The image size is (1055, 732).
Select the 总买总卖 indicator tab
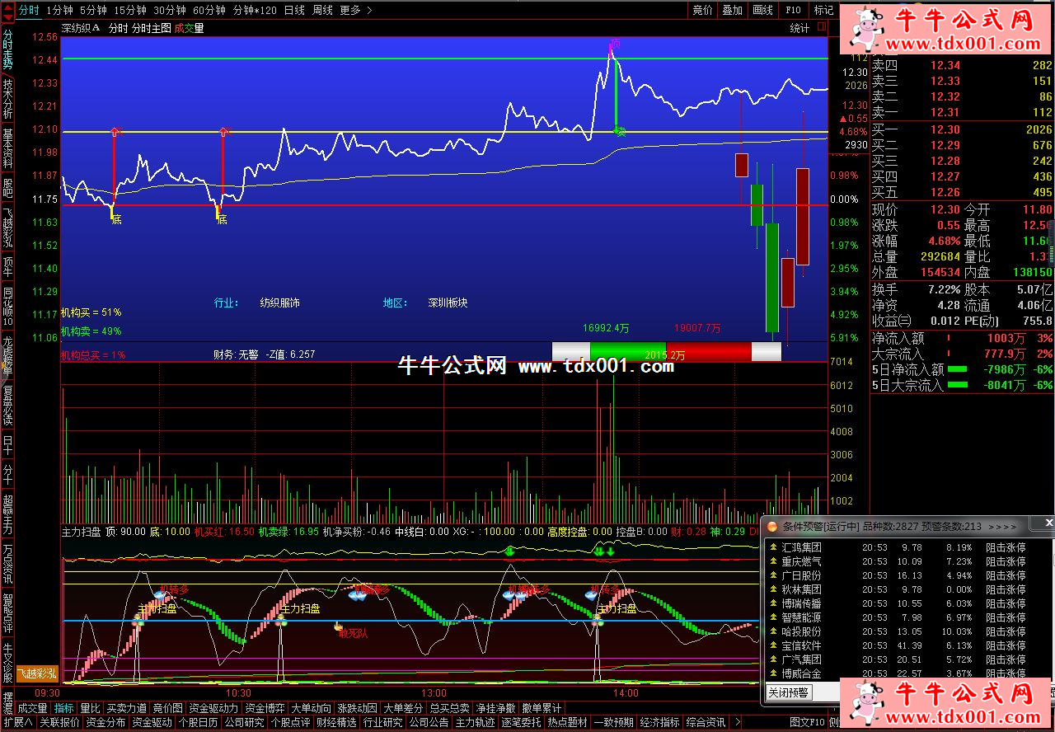click(x=449, y=708)
